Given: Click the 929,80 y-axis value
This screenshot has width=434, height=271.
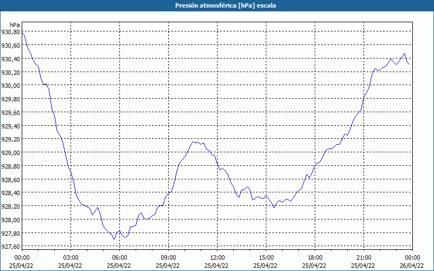Looking at the screenshot, I should [10, 99].
